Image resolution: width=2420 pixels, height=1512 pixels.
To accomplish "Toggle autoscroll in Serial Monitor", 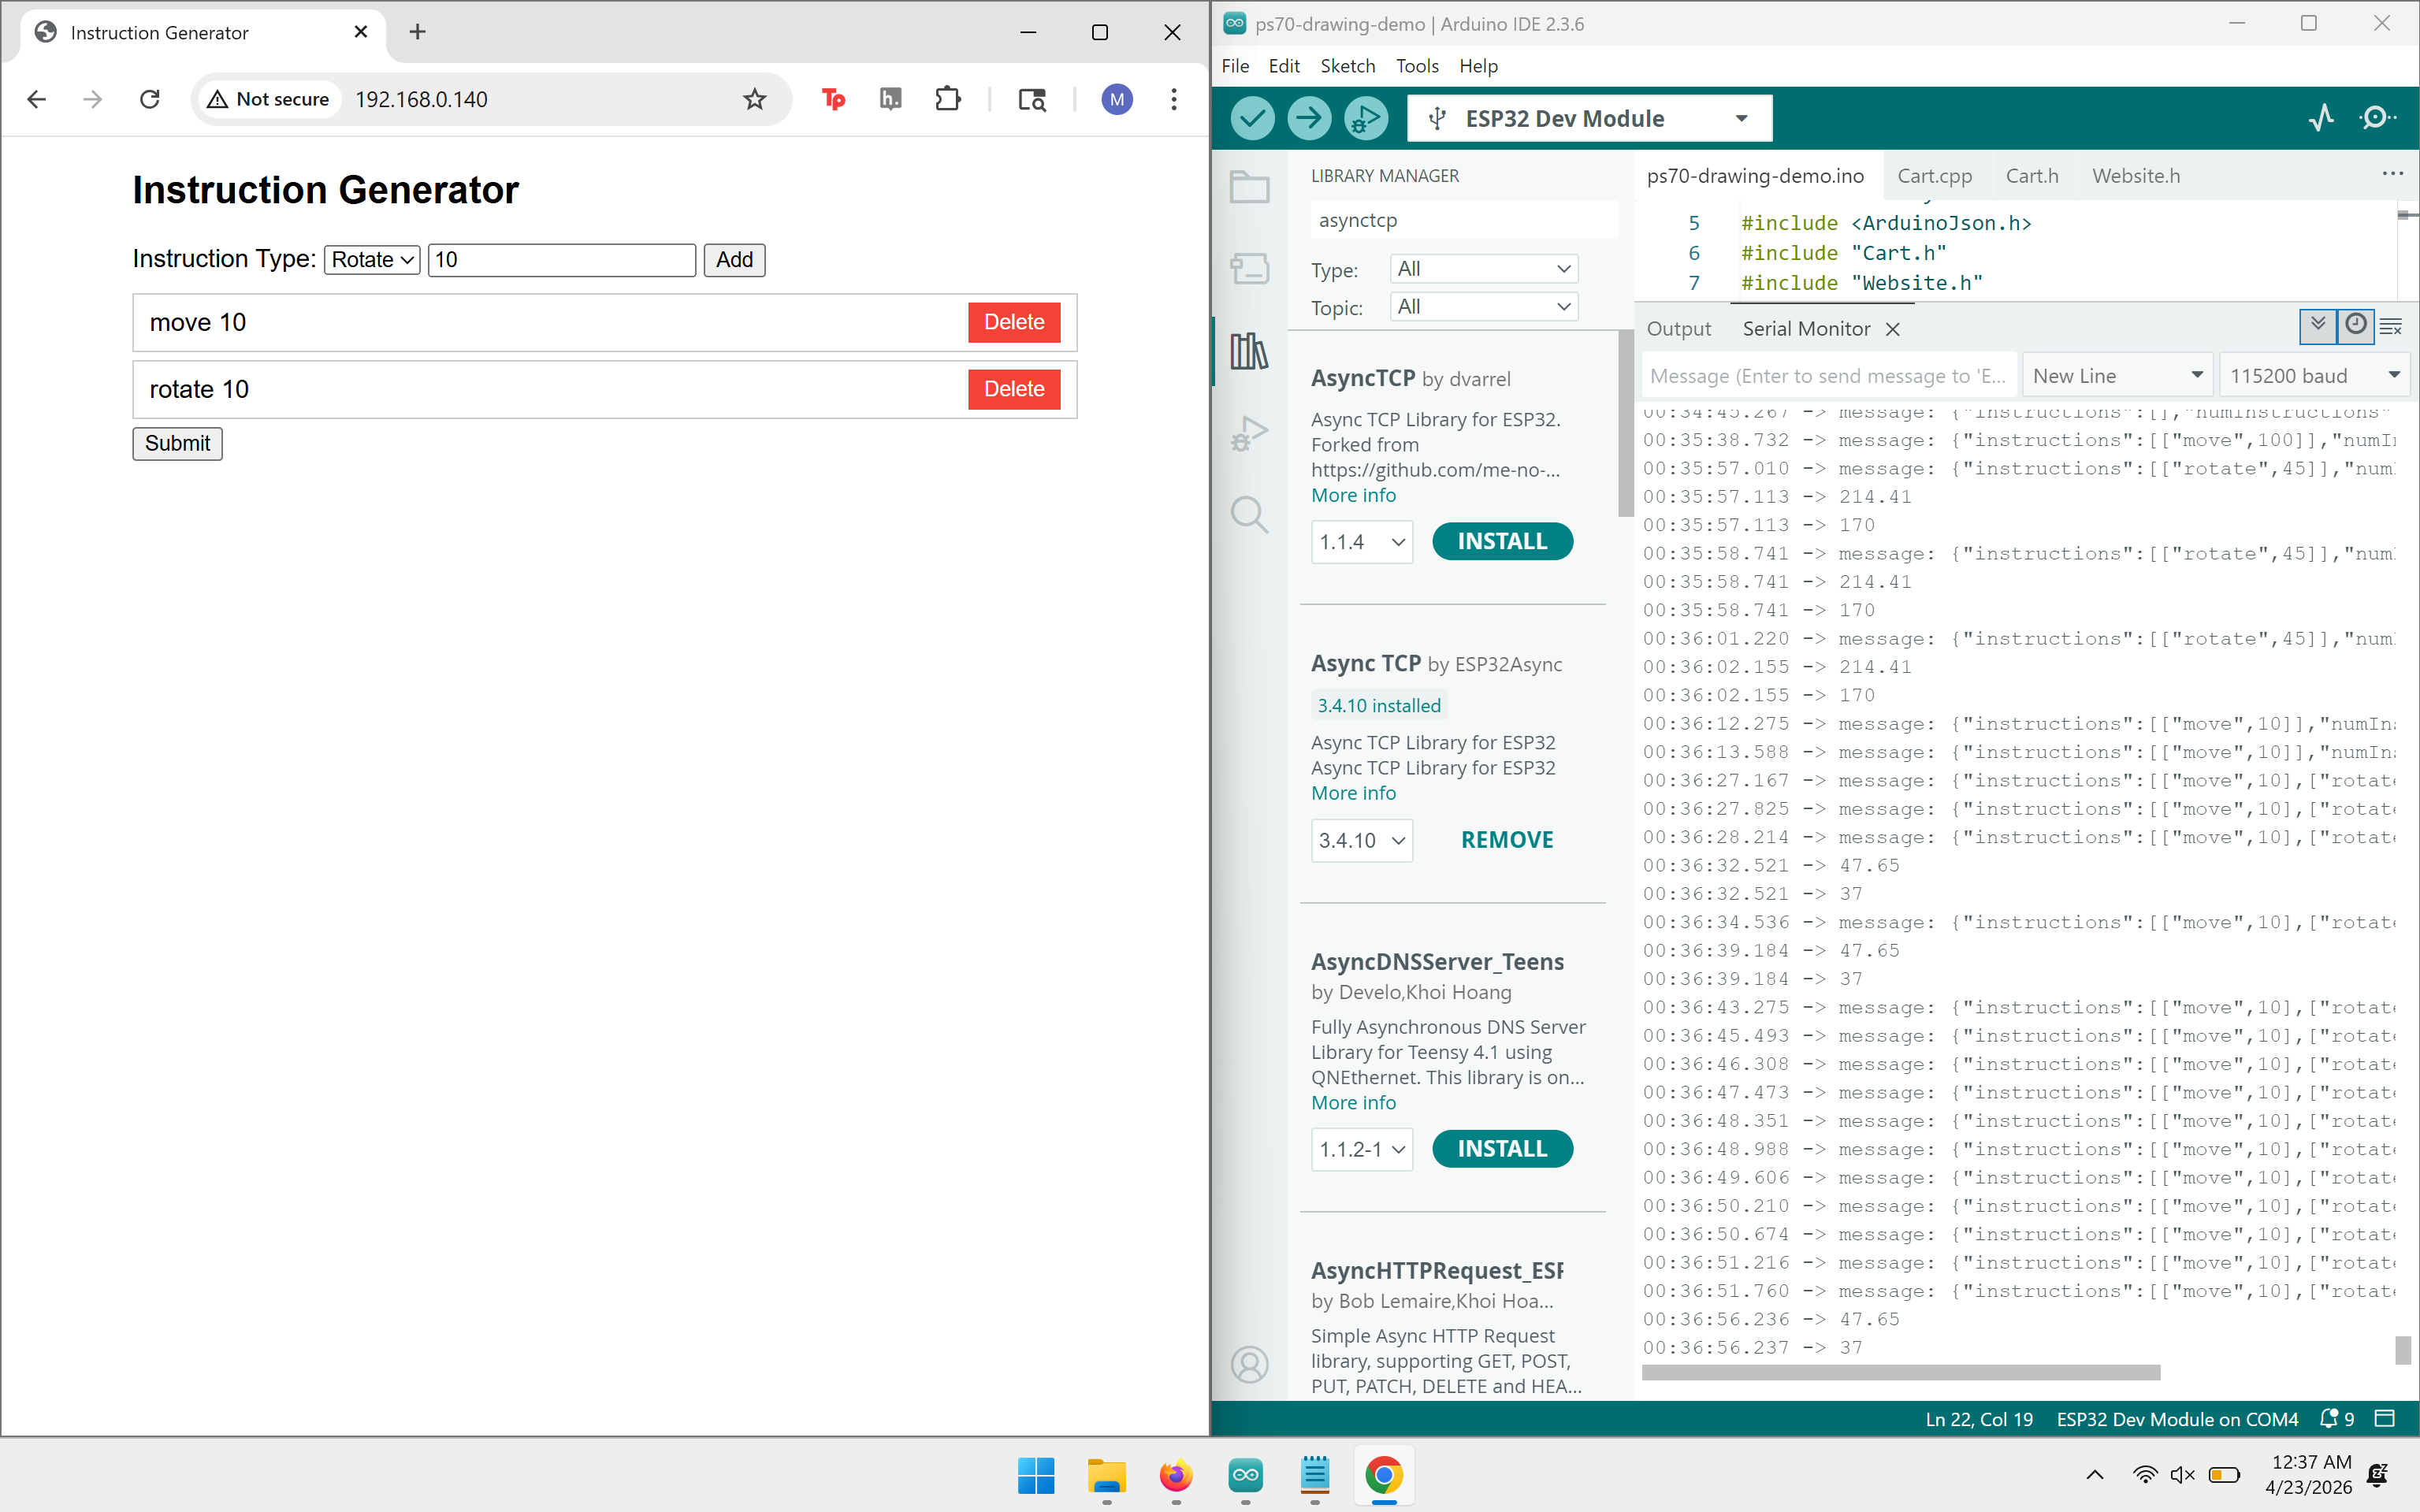I will [2318, 326].
